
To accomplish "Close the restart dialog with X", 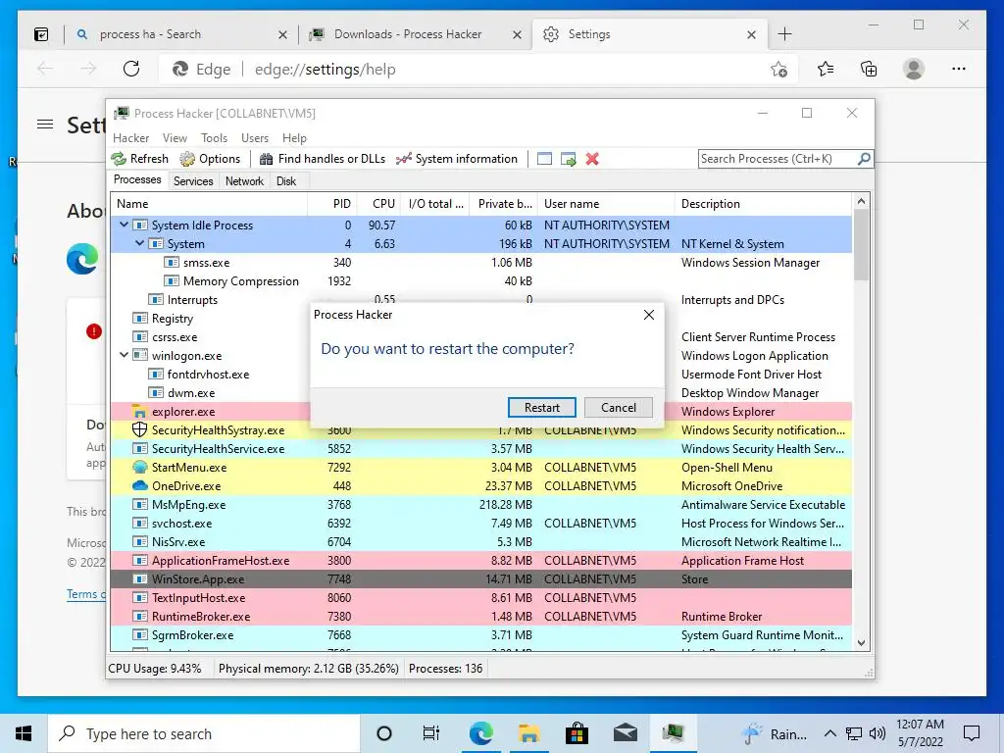I will pos(649,315).
